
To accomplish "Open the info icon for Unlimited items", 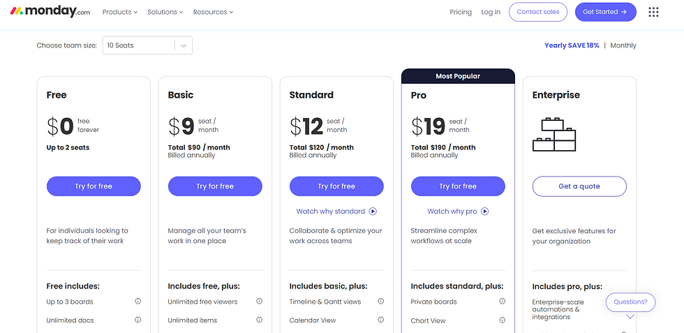I will (259, 320).
